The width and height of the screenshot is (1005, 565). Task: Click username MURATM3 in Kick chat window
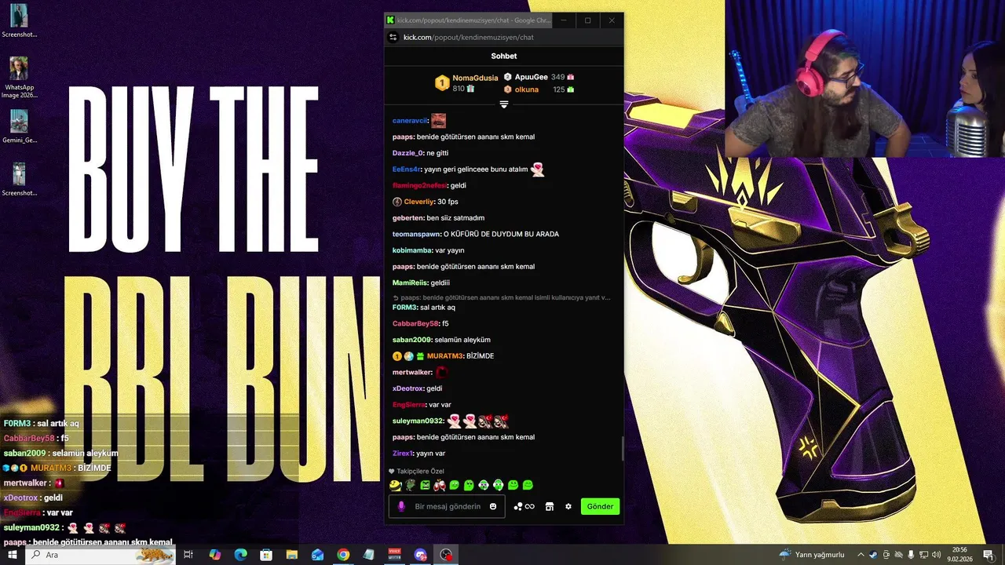[444, 356]
